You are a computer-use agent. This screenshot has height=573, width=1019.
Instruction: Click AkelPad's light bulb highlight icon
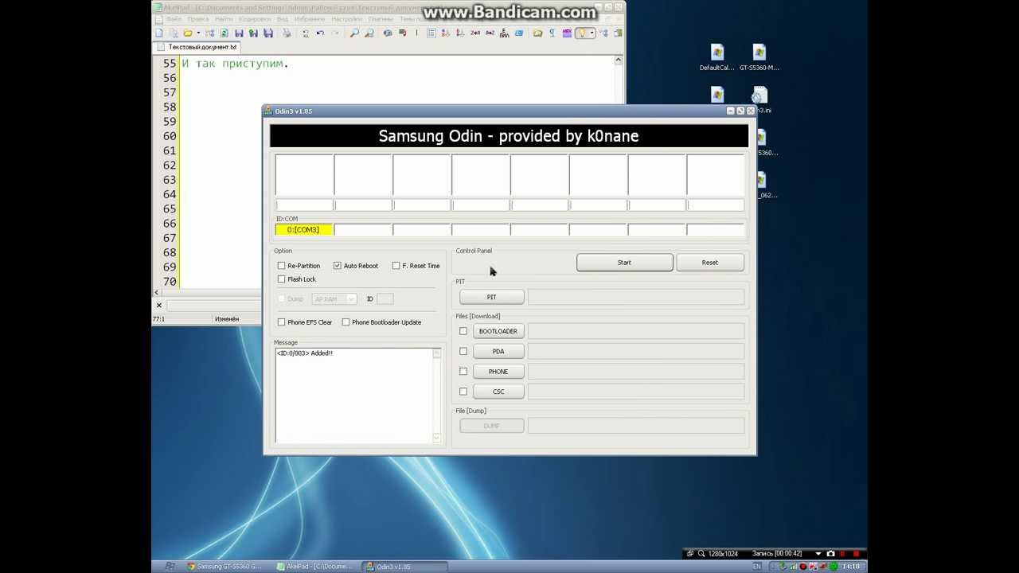(x=582, y=33)
